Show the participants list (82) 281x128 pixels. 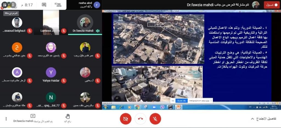point(58,5)
